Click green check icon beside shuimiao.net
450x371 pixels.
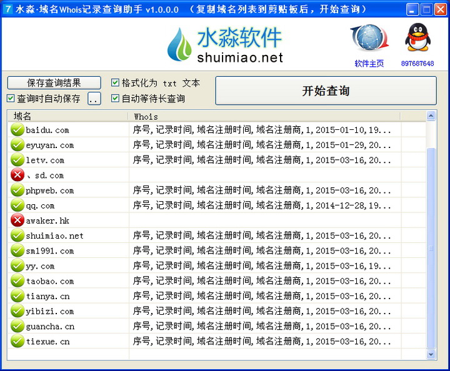point(17,235)
